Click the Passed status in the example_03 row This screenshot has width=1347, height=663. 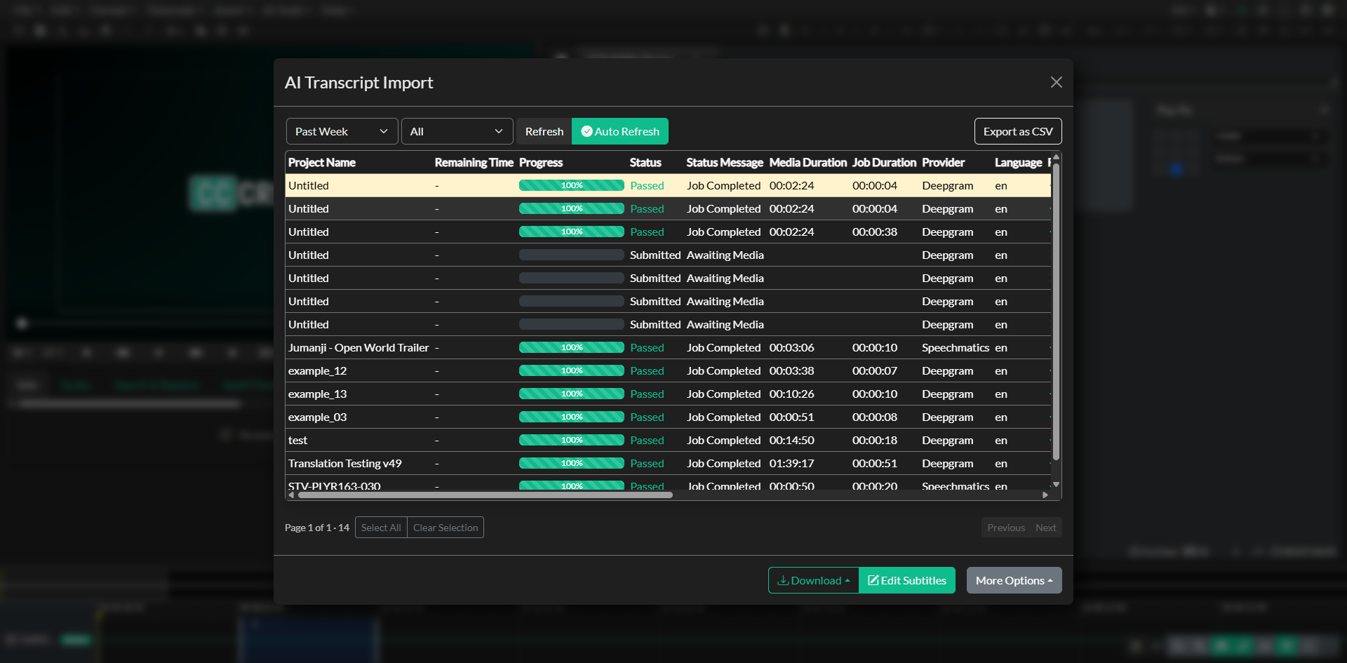tap(647, 417)
